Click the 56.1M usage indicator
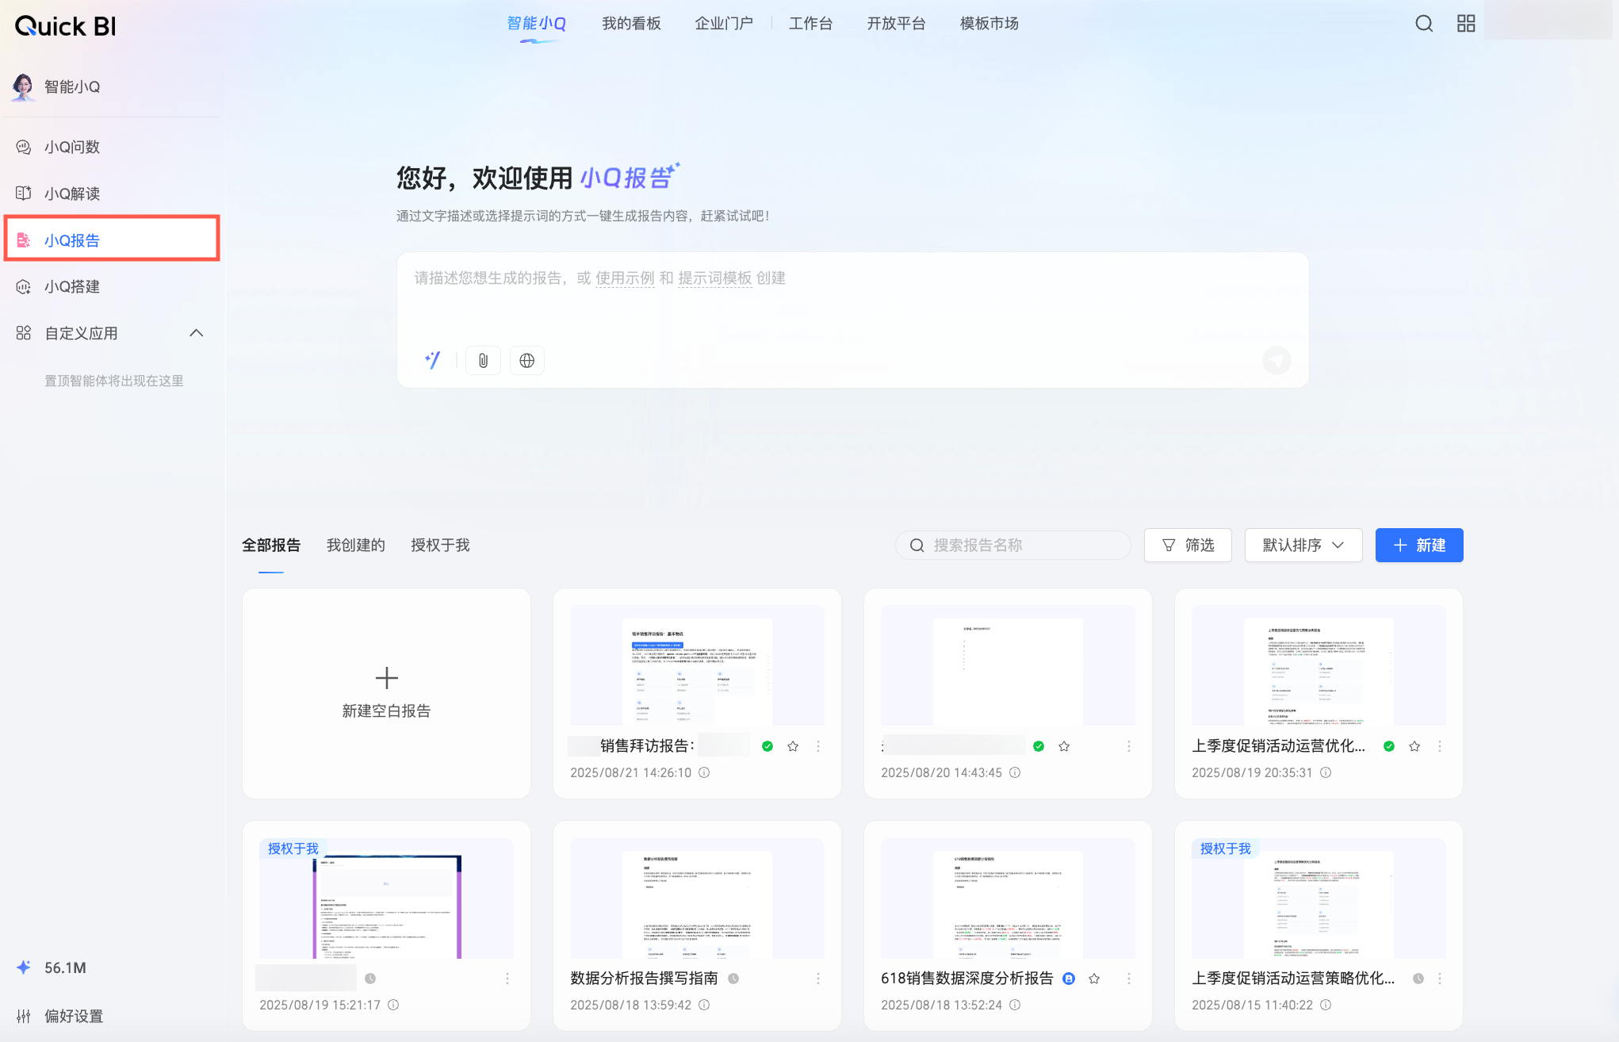Screen dimensions: 1619x1042 (x=52, y=967)
